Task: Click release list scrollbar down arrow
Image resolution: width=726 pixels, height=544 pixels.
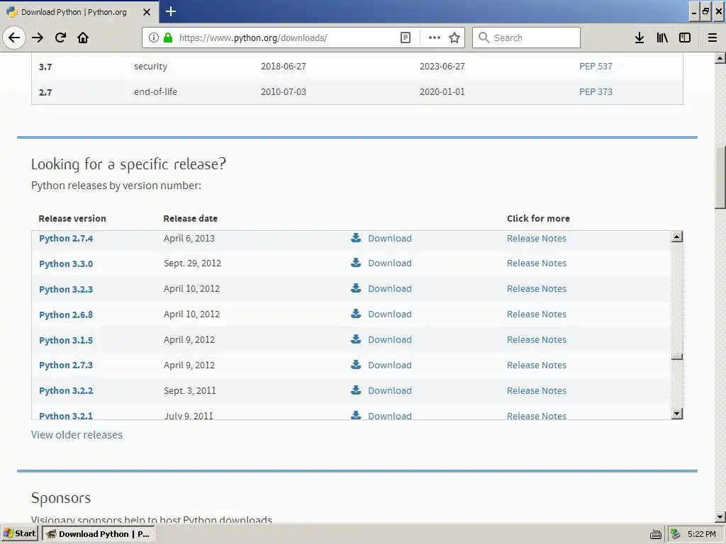Action: click(x=676, y=414)
